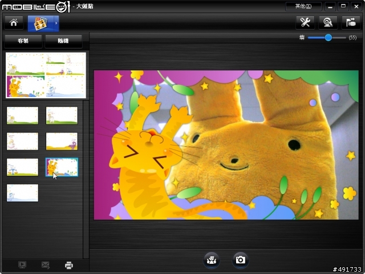Viewport: 365px width, 274px height.
Task: Take a snapshot with the camera button
Action: (241, 260)
